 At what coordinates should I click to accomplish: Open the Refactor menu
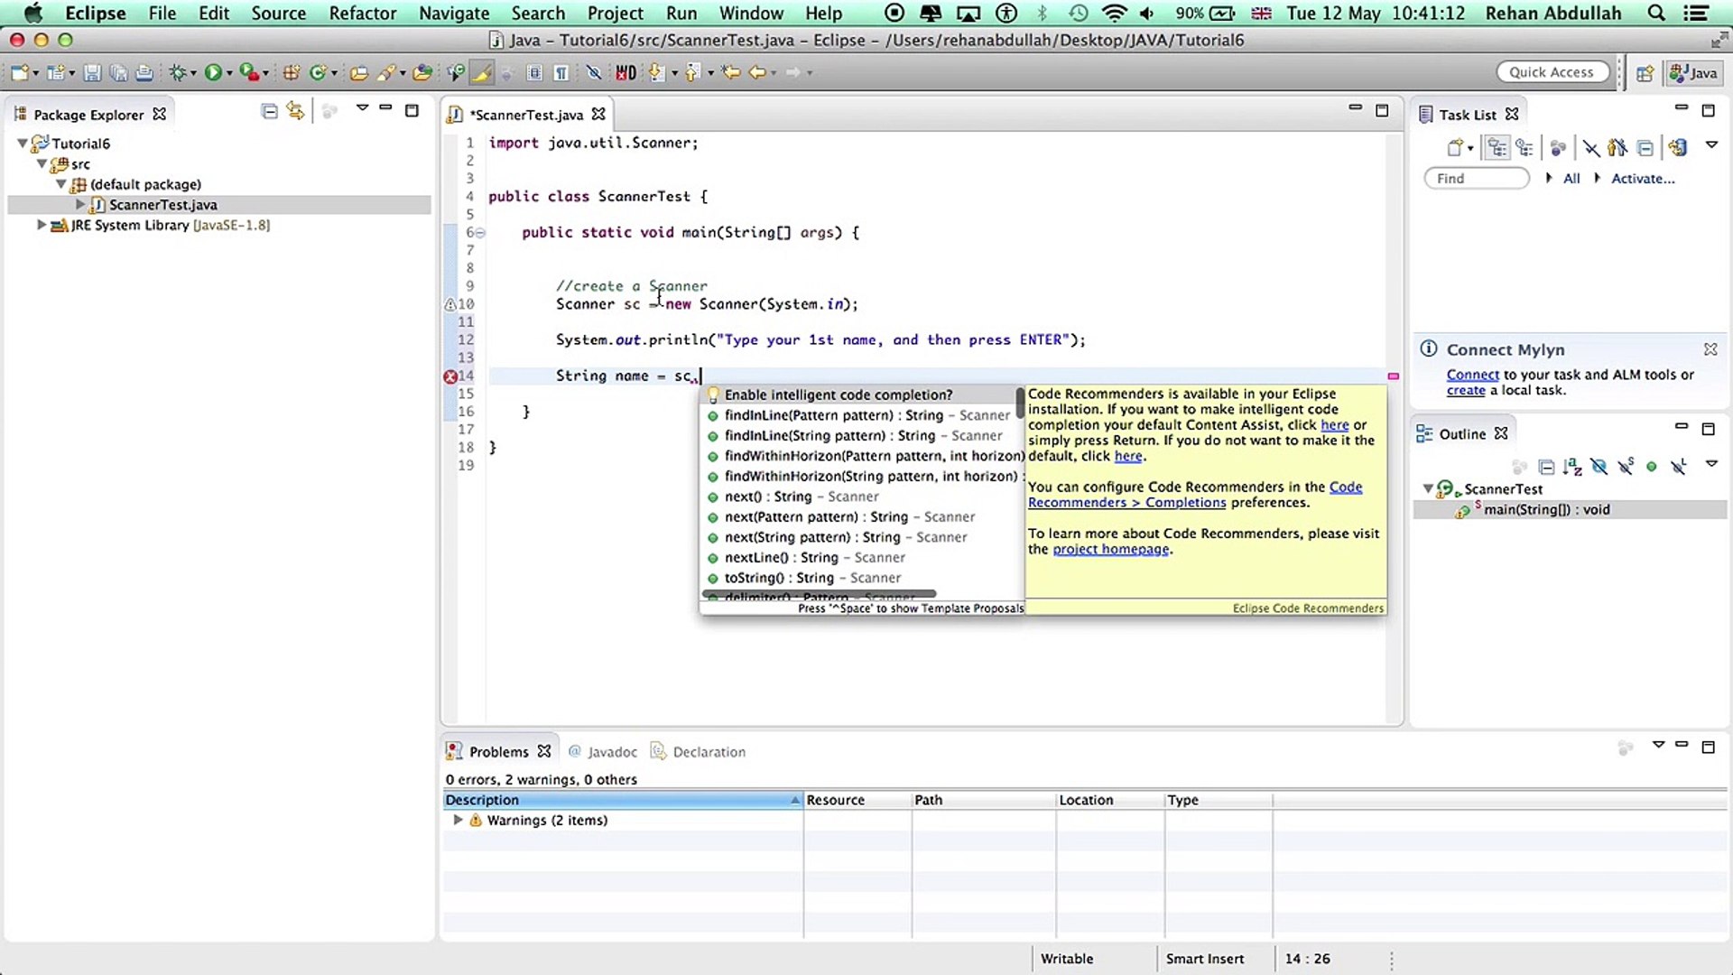362,13
